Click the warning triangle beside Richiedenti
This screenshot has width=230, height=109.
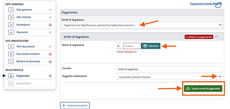(x=50, y=25)
